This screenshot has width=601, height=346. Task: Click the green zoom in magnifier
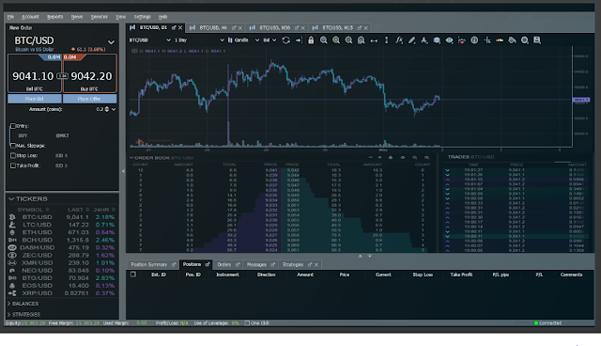pyautogui.click(x=336, y=40)
